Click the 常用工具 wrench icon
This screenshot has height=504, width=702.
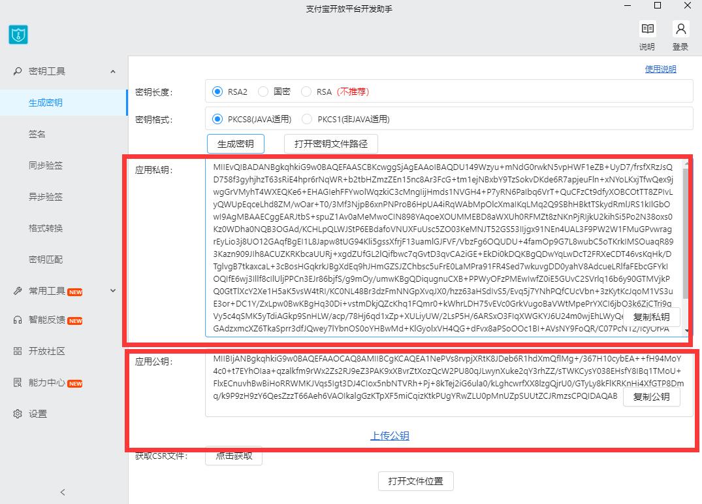click(18, 291)
